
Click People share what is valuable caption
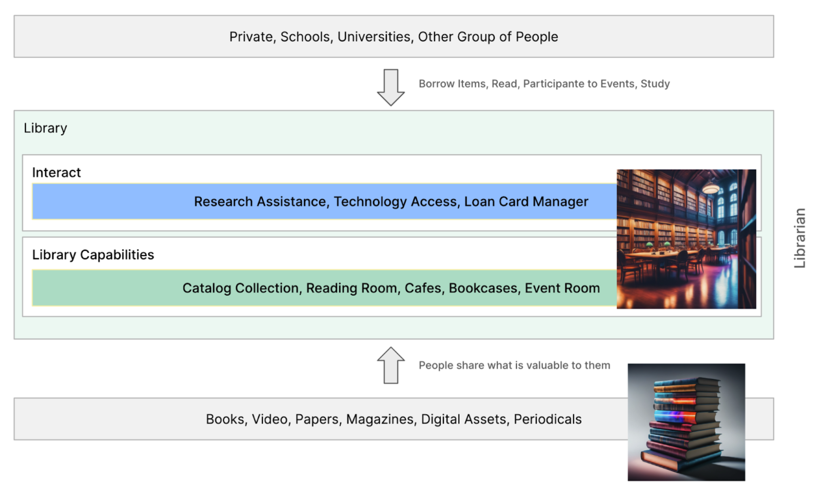tap(514, 365)
